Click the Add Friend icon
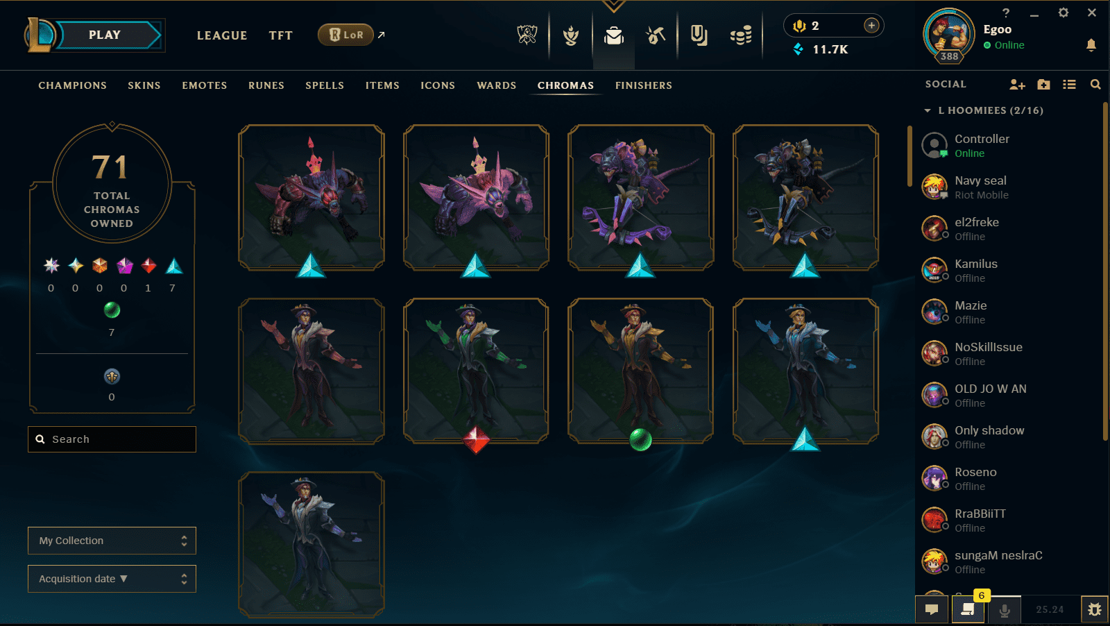Viewport: 1110px width, 626px height. coord(1017,84)
